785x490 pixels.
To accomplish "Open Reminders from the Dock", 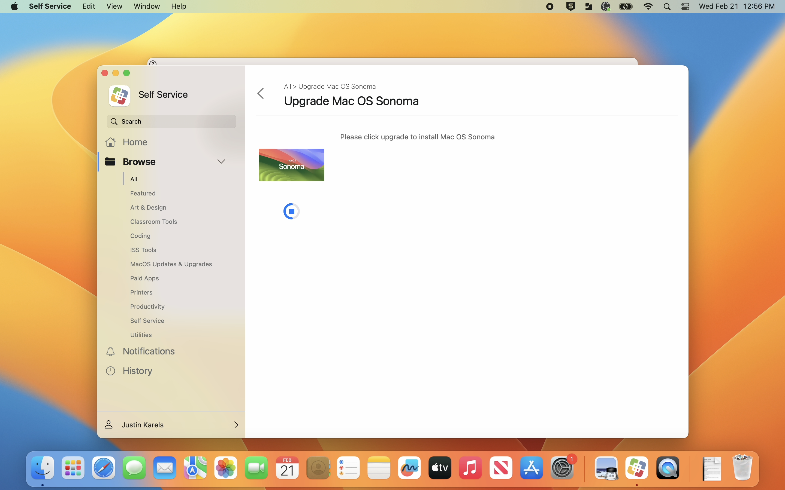I will coord(348,468).
